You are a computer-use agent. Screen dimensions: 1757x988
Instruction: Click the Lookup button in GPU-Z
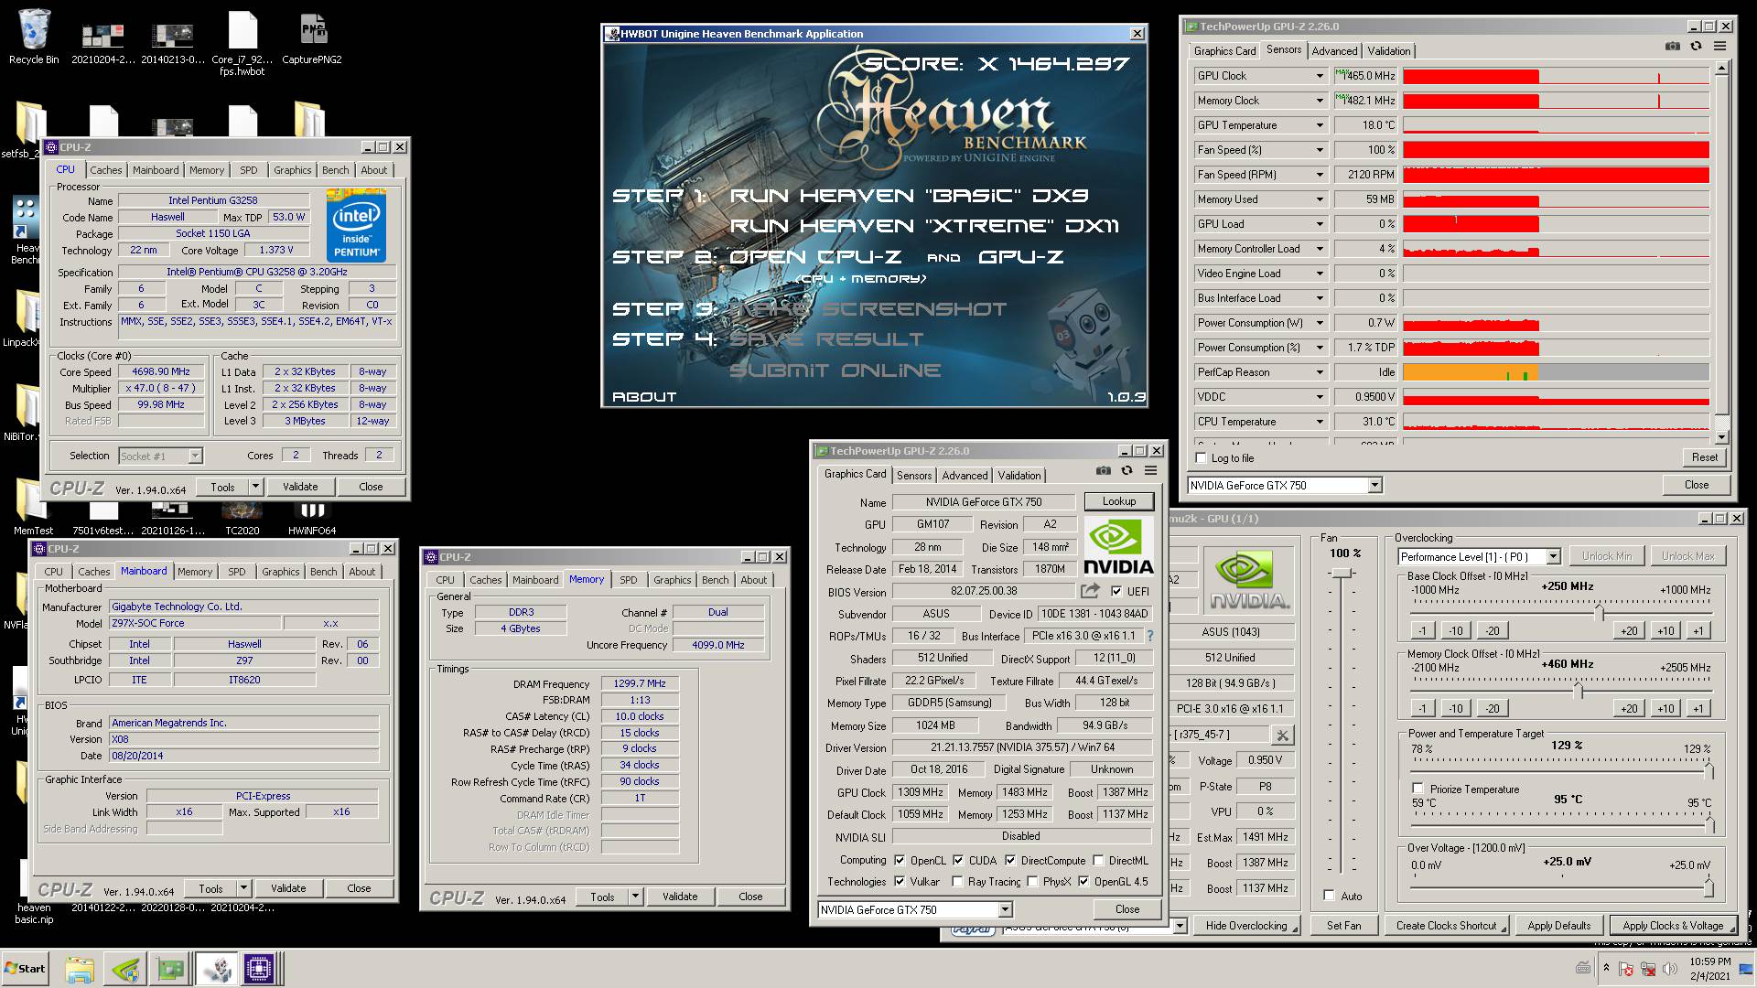[x=1118, y=501]
